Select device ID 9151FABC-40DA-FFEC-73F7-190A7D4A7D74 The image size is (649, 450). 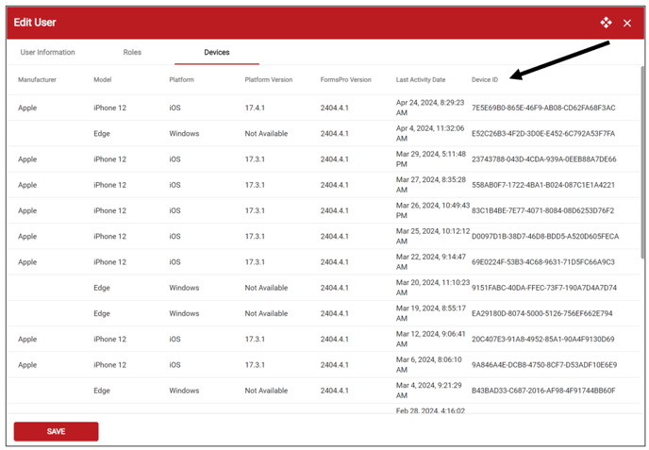pyautogui.click(x=544, y=288)
